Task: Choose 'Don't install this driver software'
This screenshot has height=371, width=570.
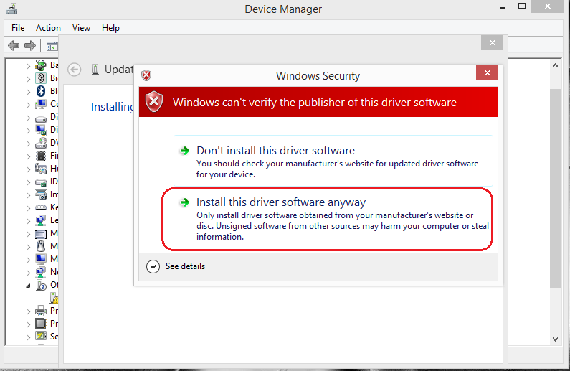Action: coord(333,161)
